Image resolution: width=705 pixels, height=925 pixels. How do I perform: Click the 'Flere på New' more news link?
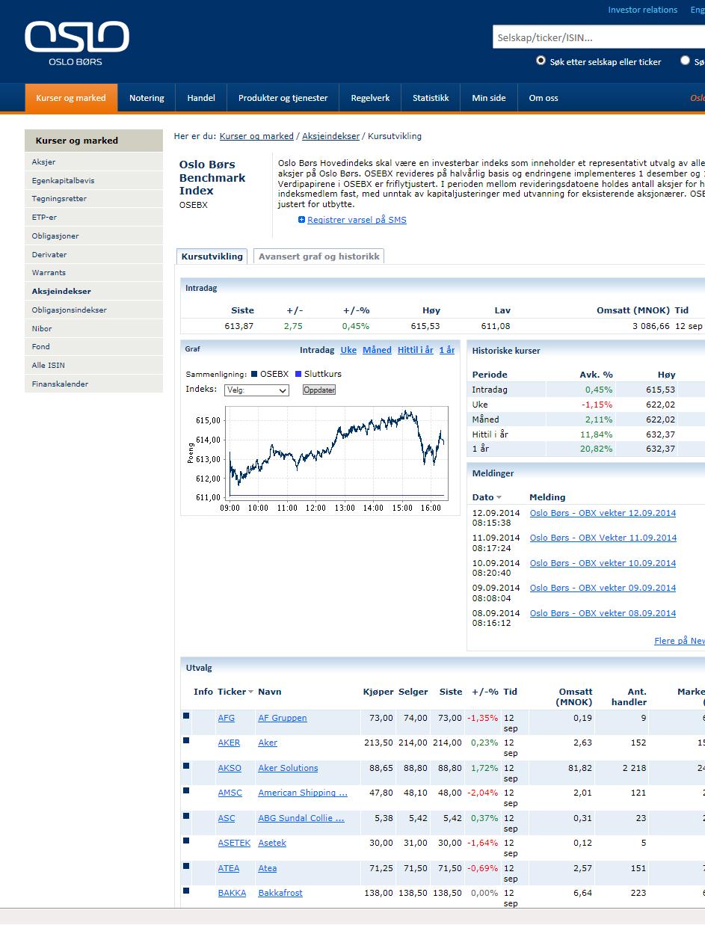(679, 641)
